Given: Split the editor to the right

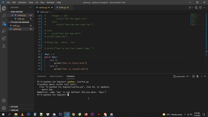Looking at the screenshot, I should [x=201, y=7].
